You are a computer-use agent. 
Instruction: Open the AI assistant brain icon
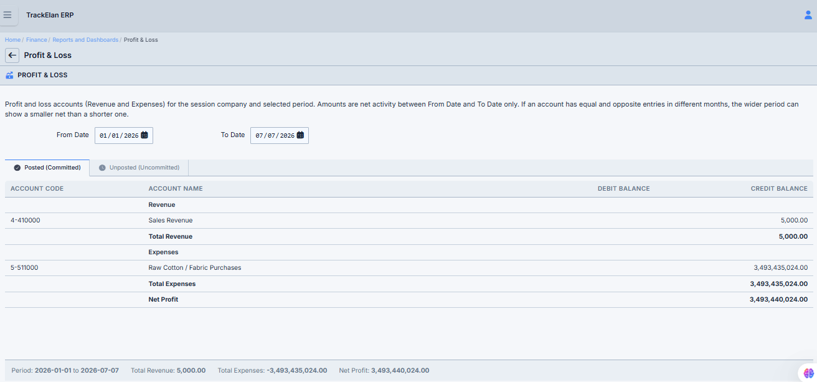tap(809, 373)
